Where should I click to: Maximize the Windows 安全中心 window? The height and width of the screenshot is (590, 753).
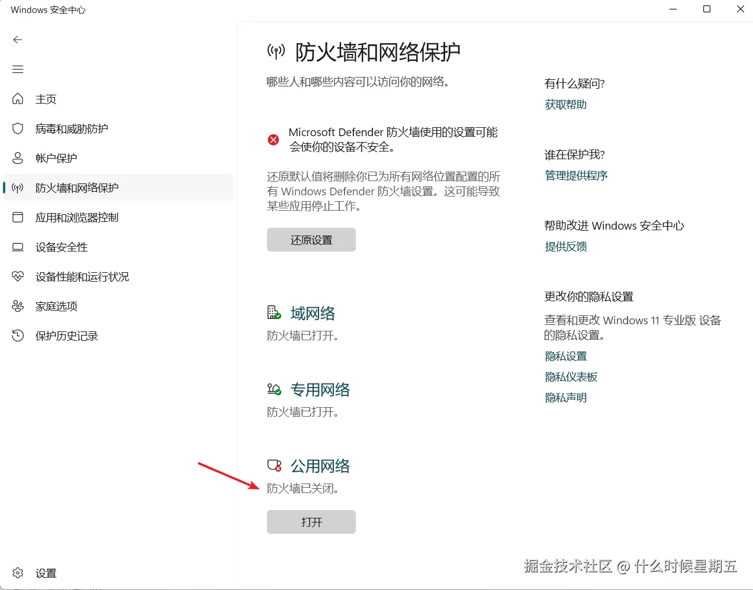click(x=707, y=9)
